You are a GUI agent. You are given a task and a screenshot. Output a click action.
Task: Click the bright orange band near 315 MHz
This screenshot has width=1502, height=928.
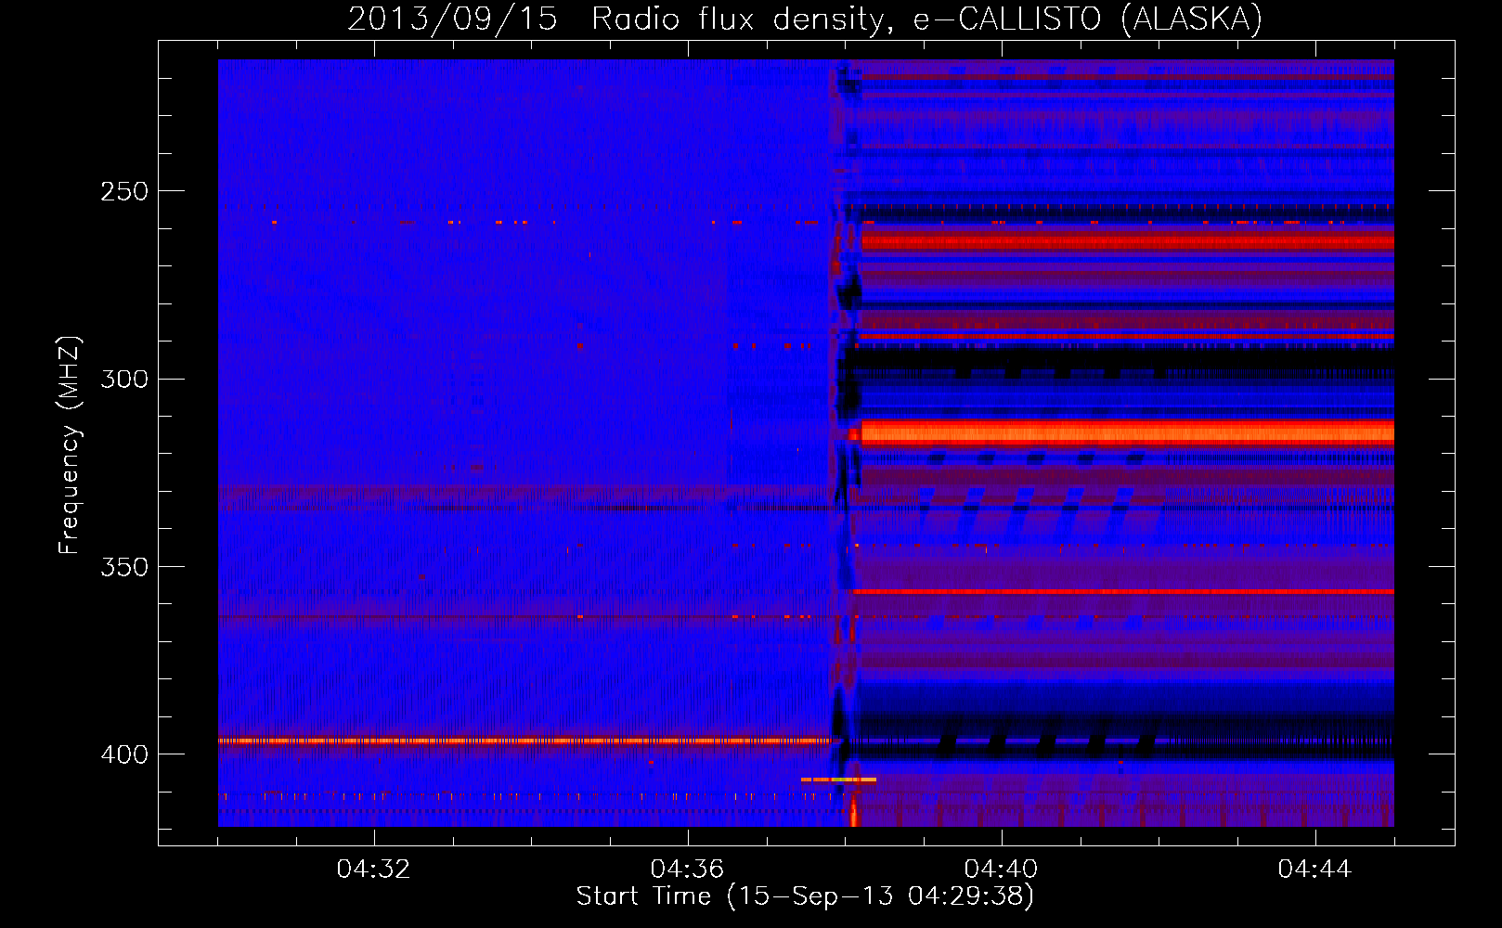(1127, 432)
